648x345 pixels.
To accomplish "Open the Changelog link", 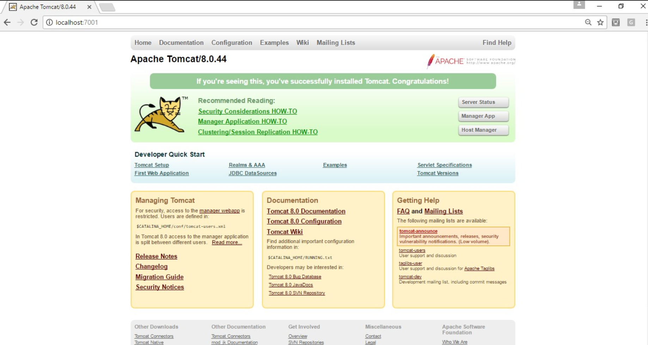I will (152, 266).
